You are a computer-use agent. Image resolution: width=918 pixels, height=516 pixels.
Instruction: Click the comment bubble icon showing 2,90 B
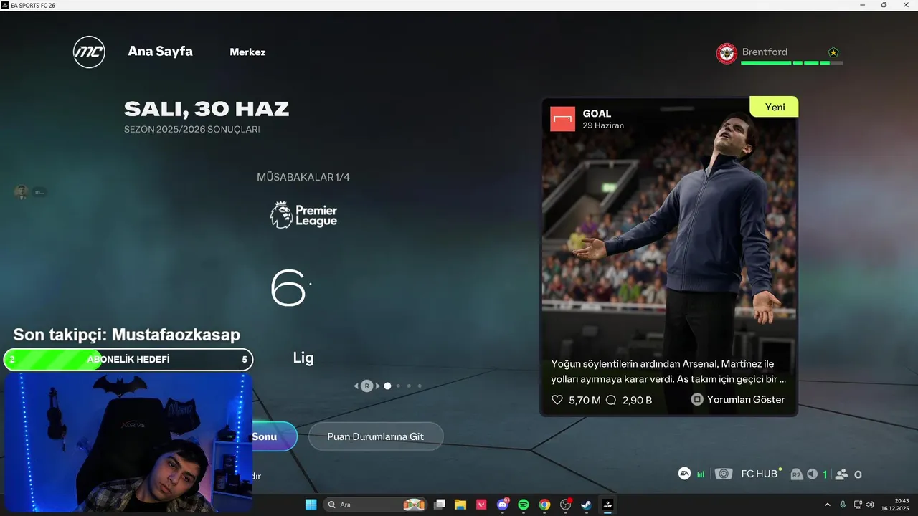coord(611,400)
